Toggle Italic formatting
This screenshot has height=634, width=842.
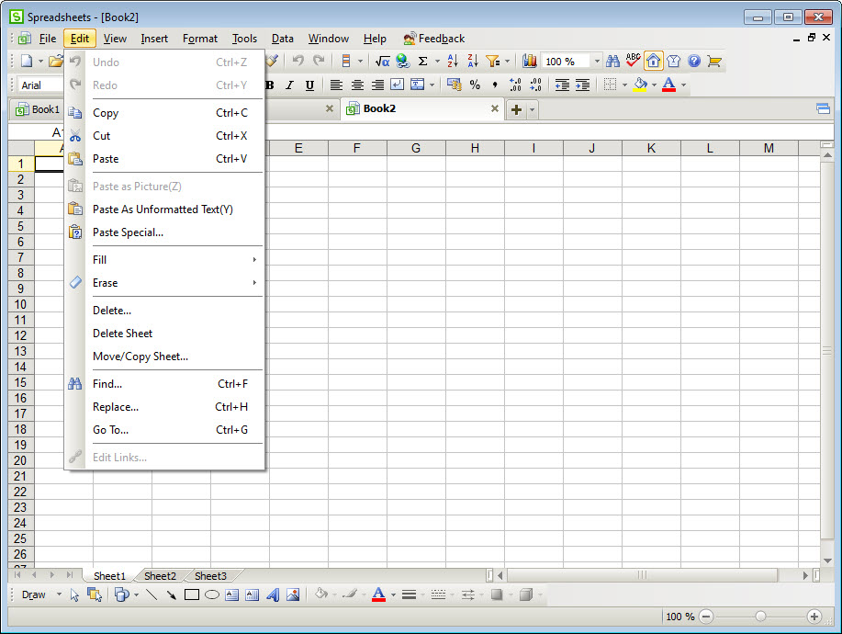tap(289, 85)
